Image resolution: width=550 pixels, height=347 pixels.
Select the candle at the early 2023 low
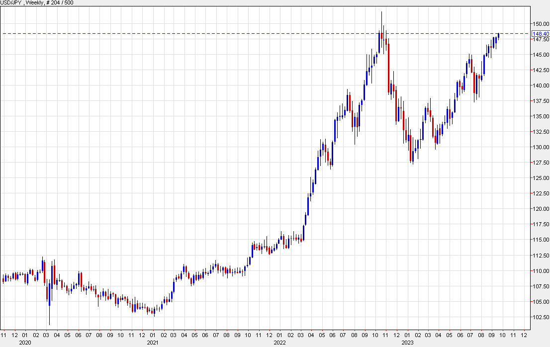[x=412, y=157]
